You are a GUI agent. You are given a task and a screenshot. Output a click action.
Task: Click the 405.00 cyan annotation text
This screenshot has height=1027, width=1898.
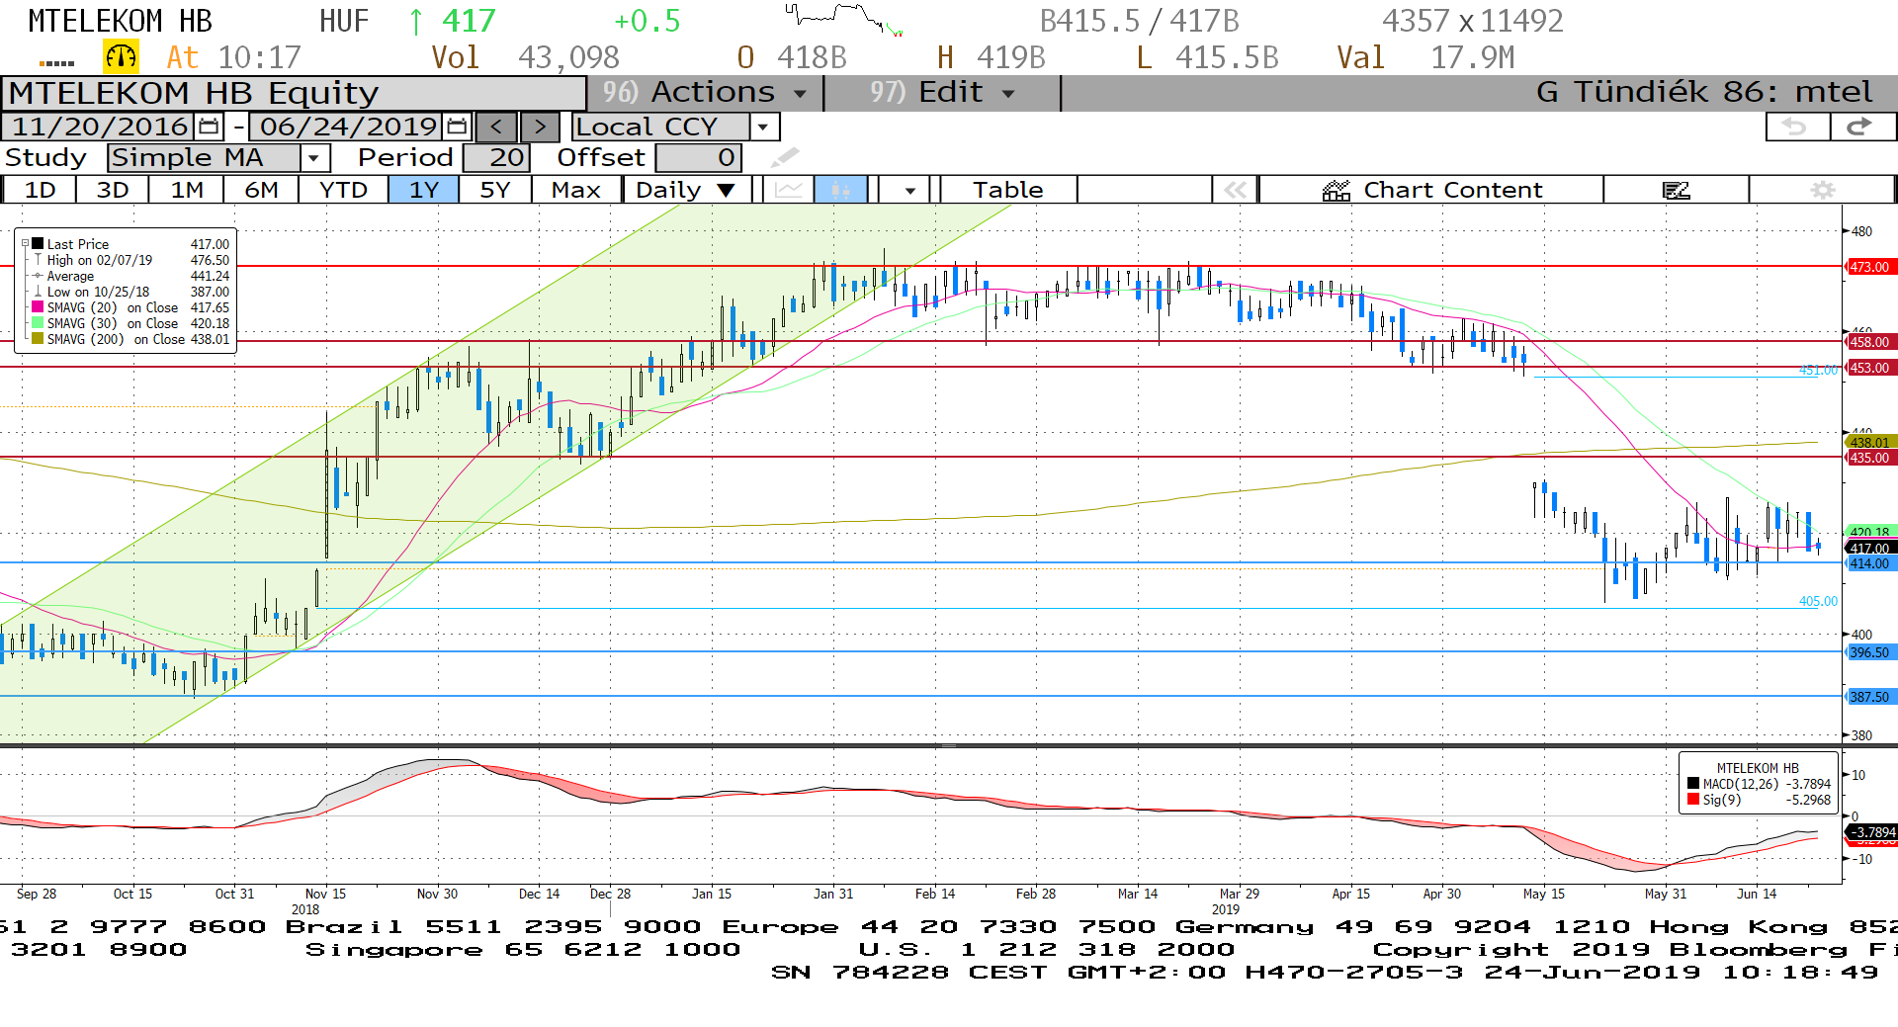[x=1818, y=601]
